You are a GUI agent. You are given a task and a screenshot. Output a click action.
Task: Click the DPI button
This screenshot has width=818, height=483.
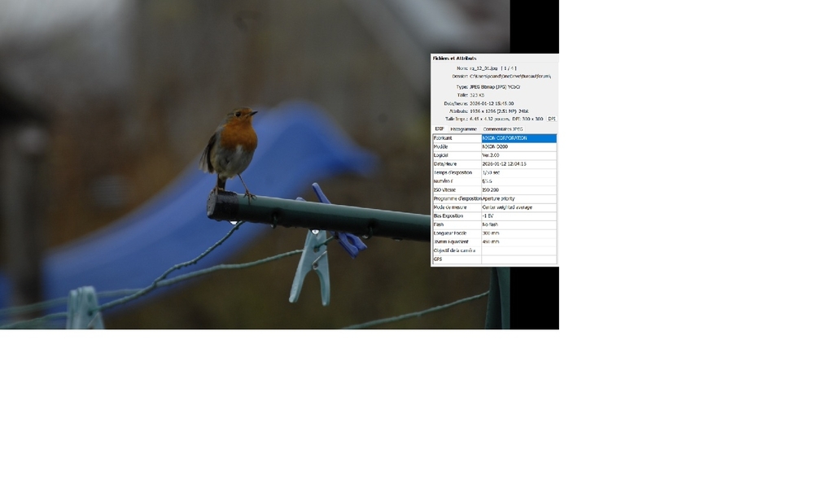click(551, 119)
